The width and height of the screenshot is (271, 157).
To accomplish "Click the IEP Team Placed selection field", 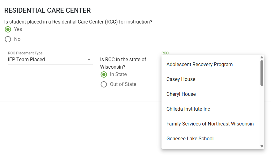I will (x=50, y=60).
